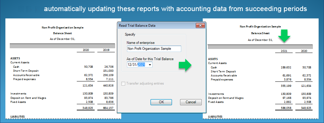Toggle the Transfer adjusting entries checkbox
The image size is (324, 123).
124,83
